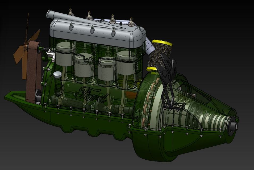This screenshot has height=170, width=254.
Task: Select the rearmost spark plug
Action: coord(131,21)
